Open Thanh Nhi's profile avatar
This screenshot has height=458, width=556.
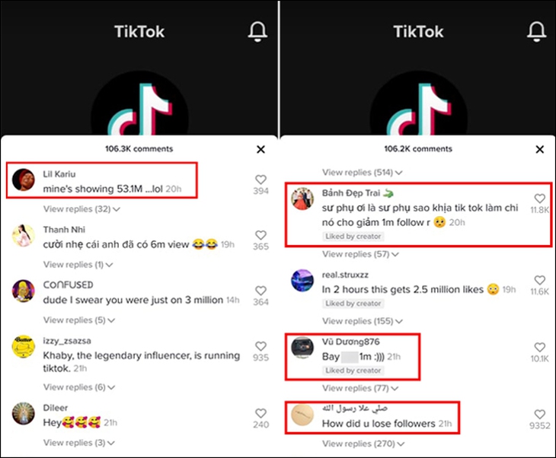pyautogui.click(x=24, y=236)
